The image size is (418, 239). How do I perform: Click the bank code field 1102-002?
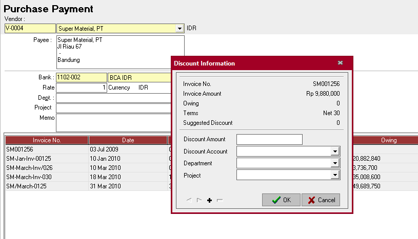click(81, 77)
